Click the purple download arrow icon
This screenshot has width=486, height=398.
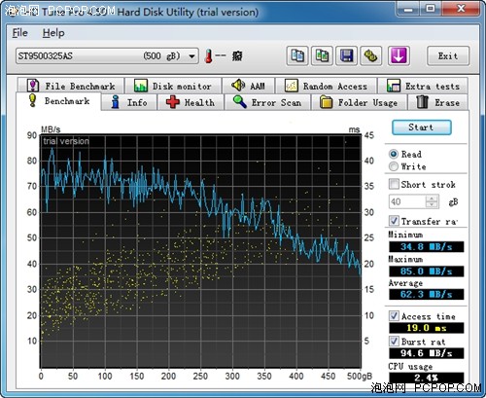tap(399, 55)
